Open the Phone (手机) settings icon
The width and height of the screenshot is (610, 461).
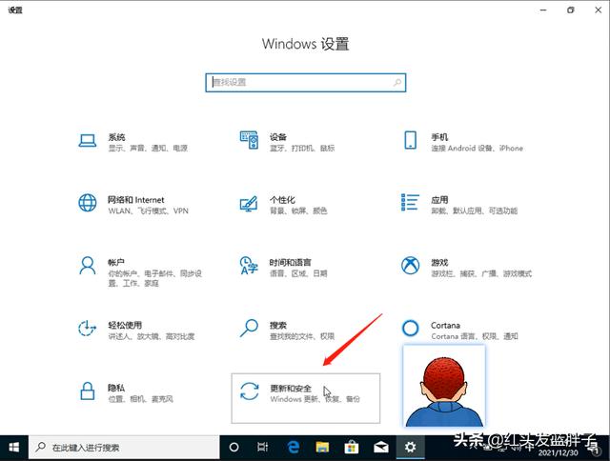(x=410, y=140)
